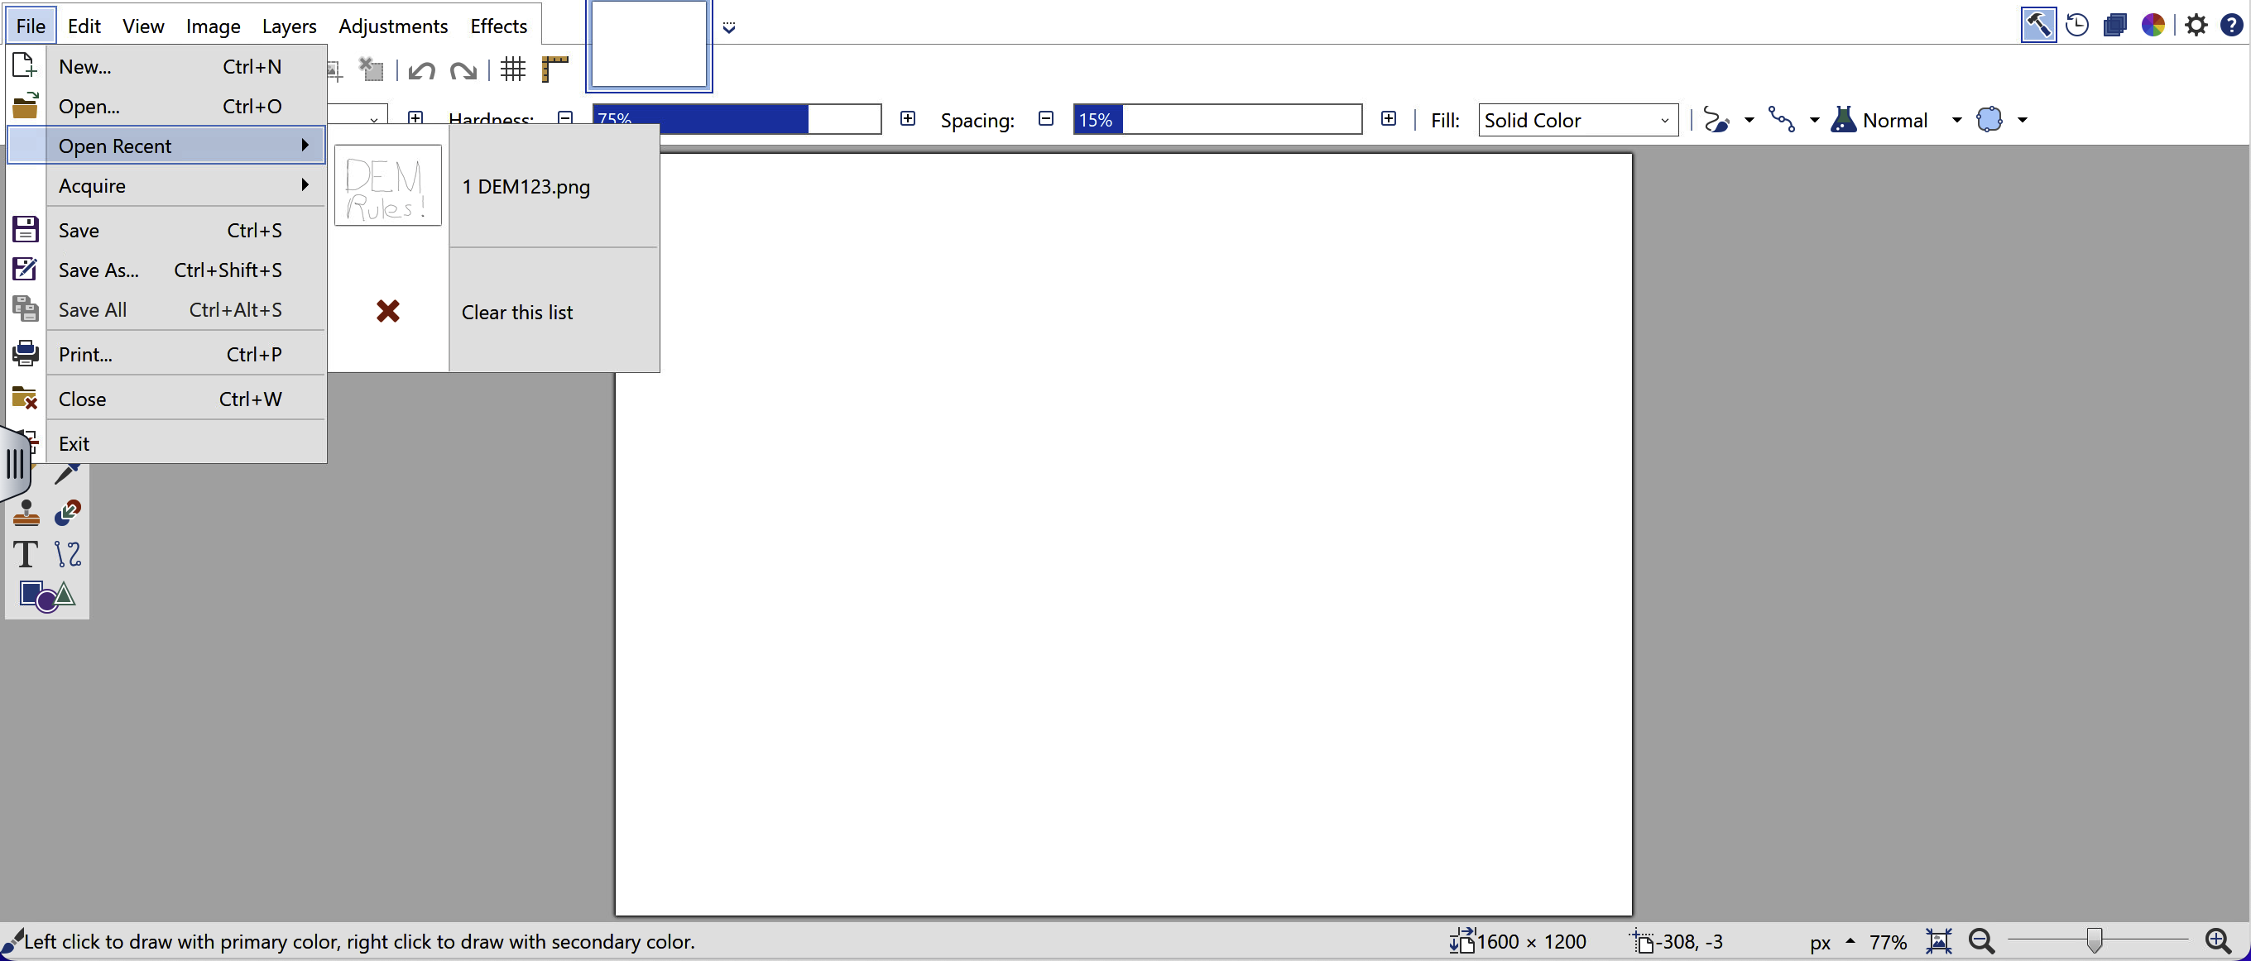This screenshot has width=2251, height=961.
Task: Select the Clone Stamp tool
Action: (x=26, y=513)
